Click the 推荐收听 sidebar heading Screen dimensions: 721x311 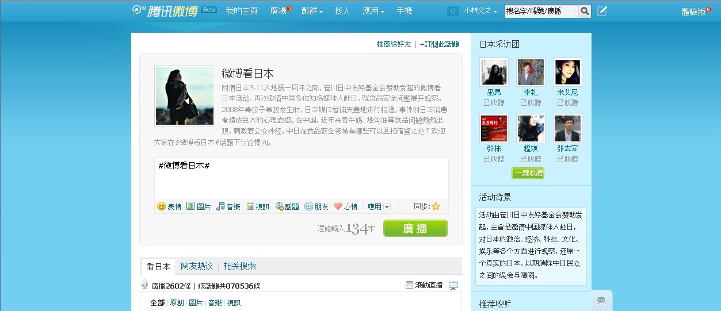click(495, 304)
